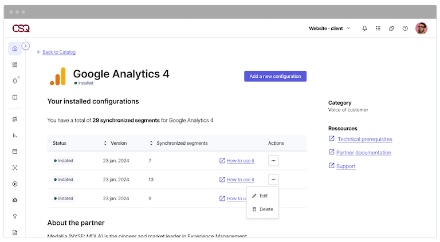Screen dimensions: 440x242
Task: Click Add a new configuration button
Action: click(275, 76)
